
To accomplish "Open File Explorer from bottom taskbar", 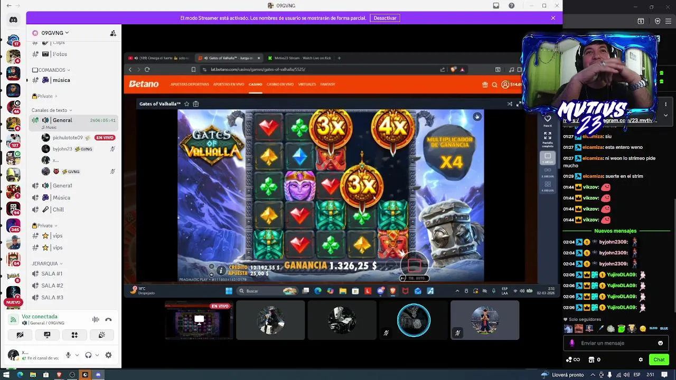I will pyautogui.click(x=33, y=375).
